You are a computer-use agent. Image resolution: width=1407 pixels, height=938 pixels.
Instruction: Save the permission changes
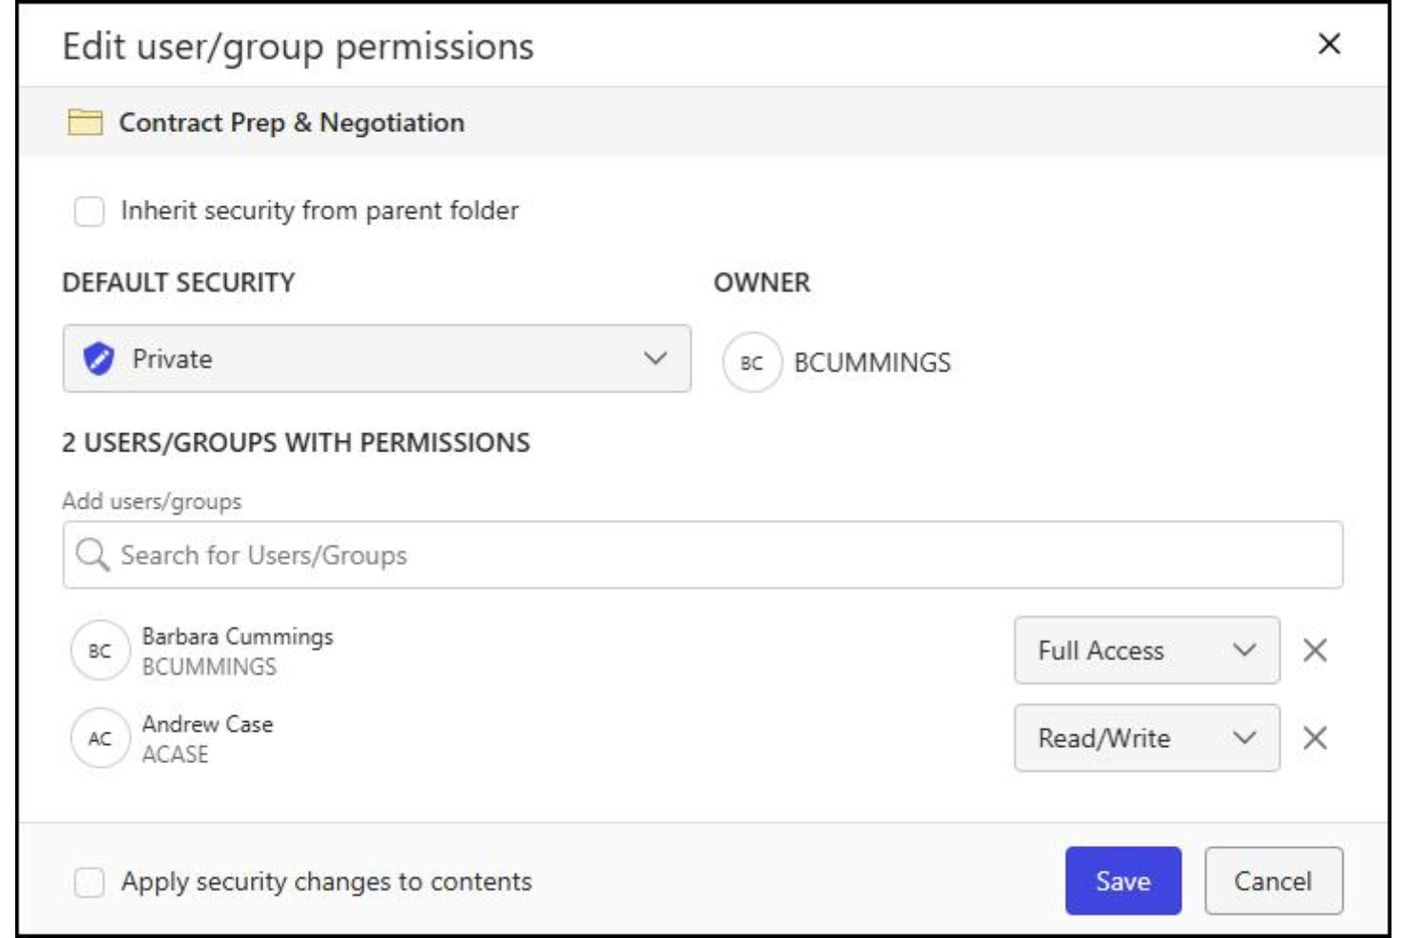1123,881
